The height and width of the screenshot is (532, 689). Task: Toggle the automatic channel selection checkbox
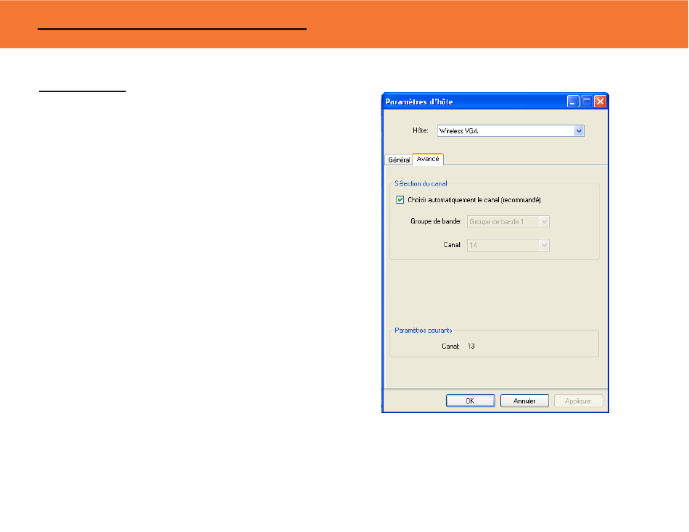400,200
